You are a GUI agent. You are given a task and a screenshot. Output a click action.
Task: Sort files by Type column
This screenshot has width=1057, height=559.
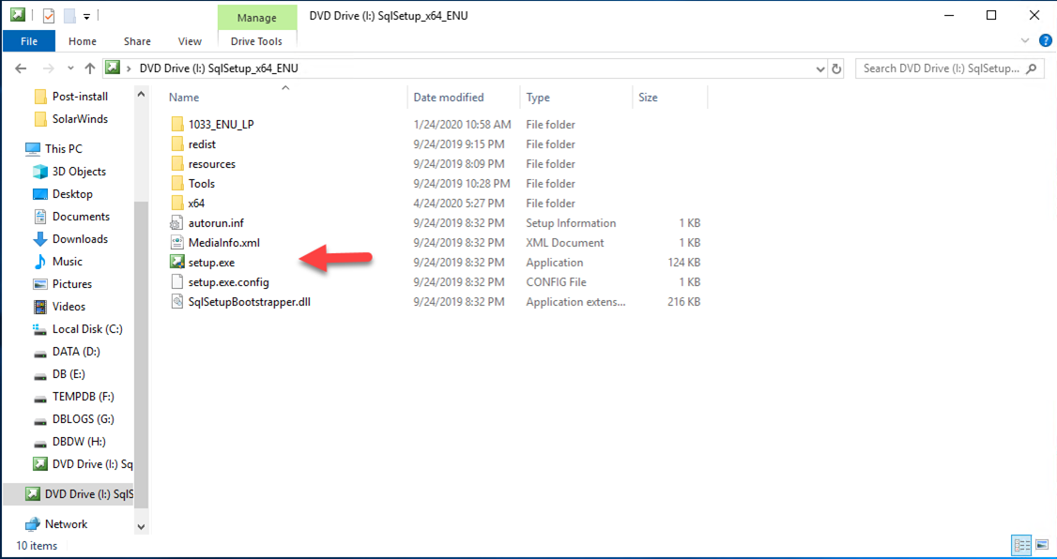point(538,98)
